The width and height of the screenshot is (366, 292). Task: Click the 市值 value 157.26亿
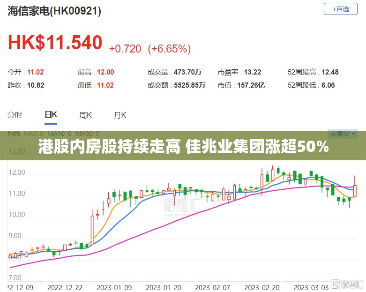[x=251, y=85]
